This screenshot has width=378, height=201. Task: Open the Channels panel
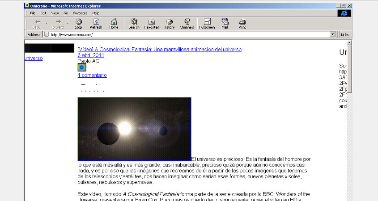pyautogui.click(x=187, y=24)
